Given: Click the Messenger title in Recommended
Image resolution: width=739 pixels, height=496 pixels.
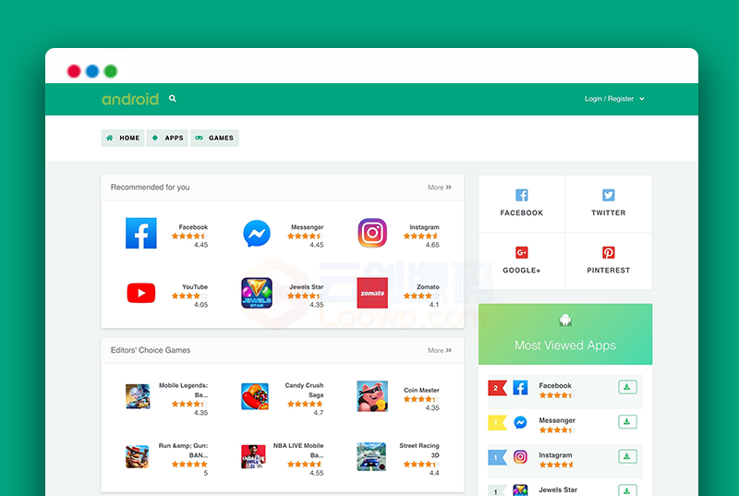Looking at the screenshot, I should [308, 227].
